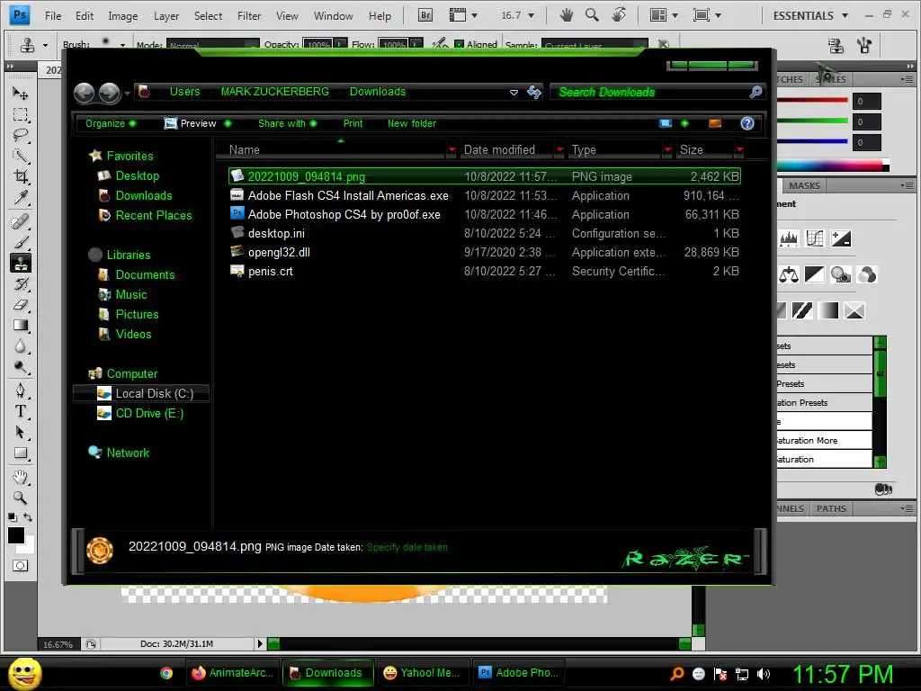This screenshot has width=921, height=691.
Task: Switch to the PATHS tab
Action: pyautogui.click(x=830, y=508)
